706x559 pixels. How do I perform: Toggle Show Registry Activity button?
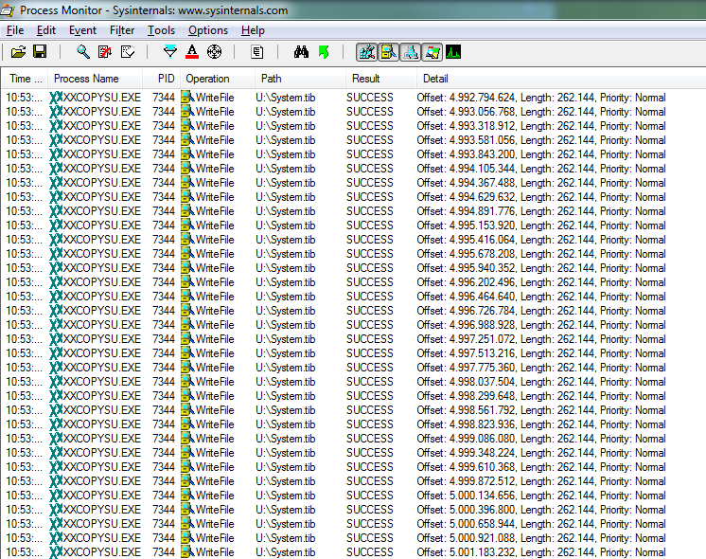tap(366, 52)
